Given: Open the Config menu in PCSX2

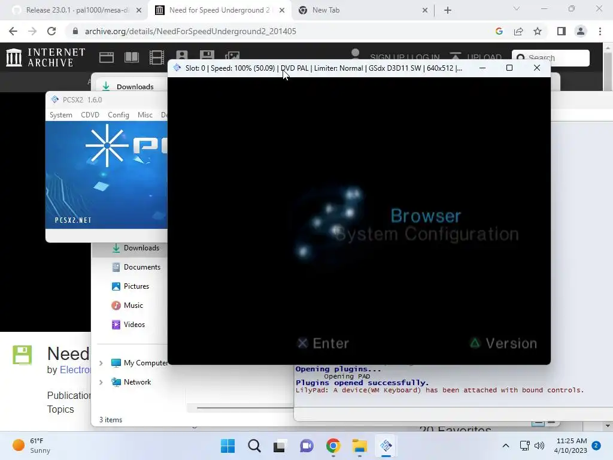Looking at the screenshot, I should click(x=119, y=115).
